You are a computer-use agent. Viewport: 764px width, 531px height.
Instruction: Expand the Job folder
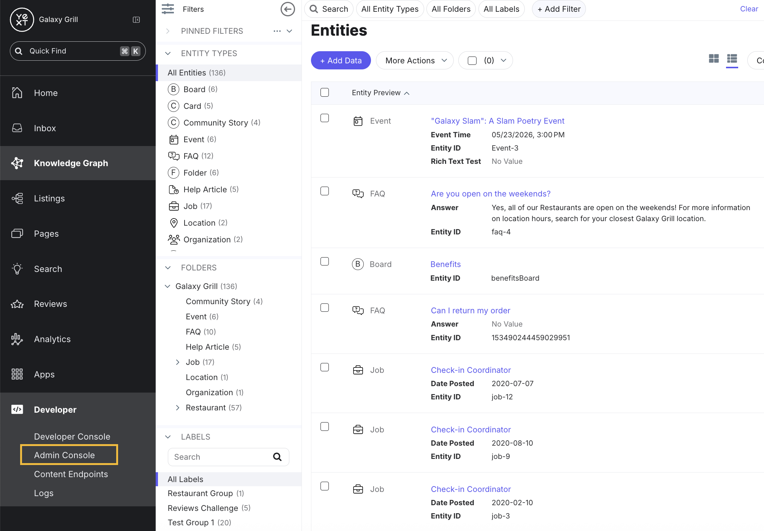177,362
